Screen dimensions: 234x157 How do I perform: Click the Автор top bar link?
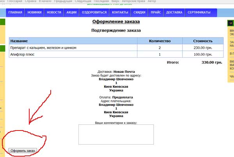pyautogui.click(x=152, y=1)
